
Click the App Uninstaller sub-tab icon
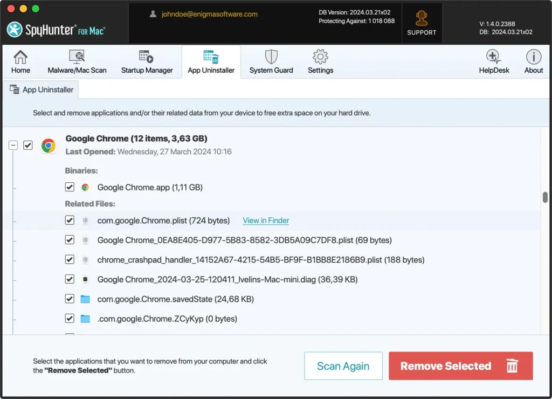click(x=15, y=90)
